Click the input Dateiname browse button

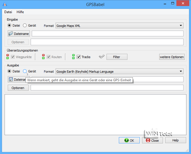pyautogui.click(x=19, y=33)
